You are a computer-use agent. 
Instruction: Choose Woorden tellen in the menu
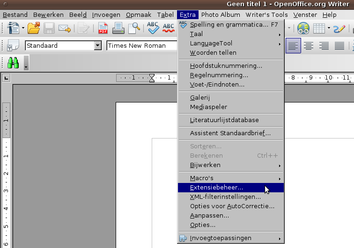[x=213, y=53]
